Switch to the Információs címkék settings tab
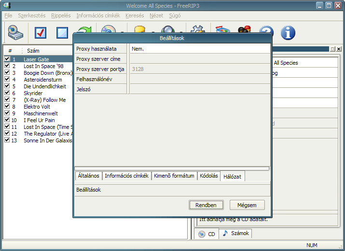 [126, 176]
